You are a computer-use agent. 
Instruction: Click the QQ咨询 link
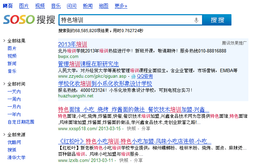[x=145, y=76]
